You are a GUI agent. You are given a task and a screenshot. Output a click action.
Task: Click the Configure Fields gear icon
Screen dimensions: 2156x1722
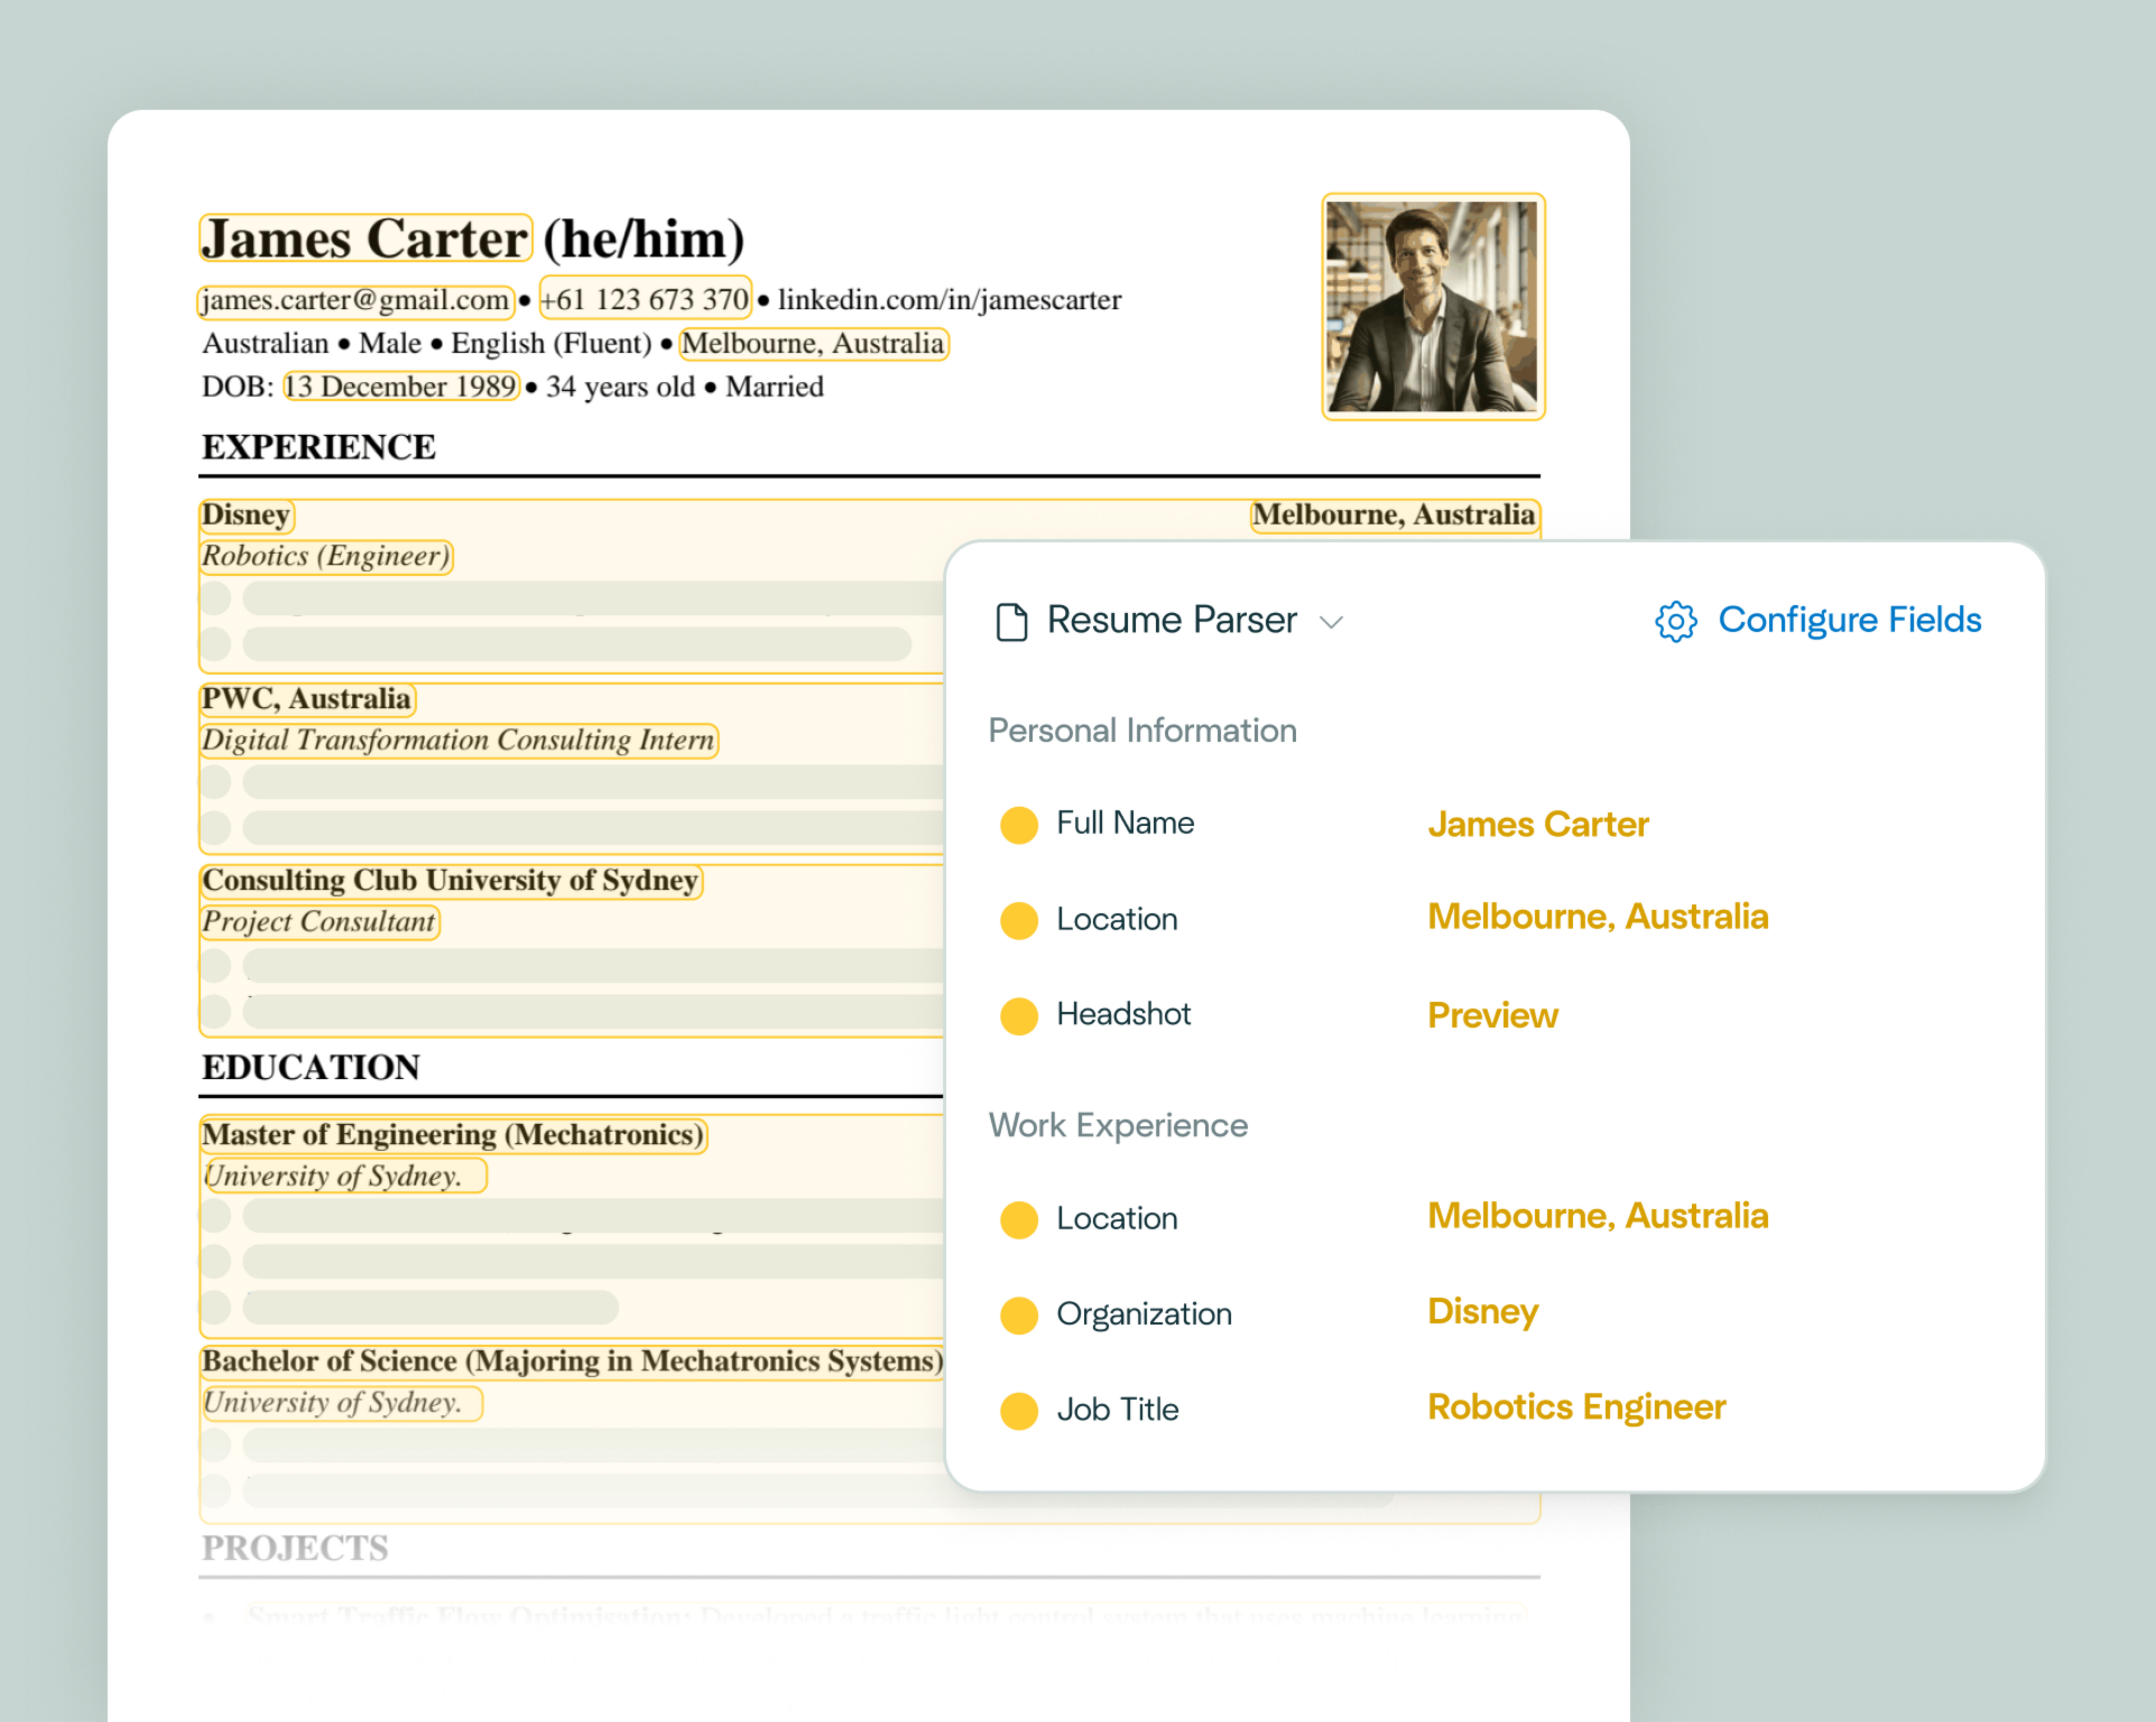click(x=1675, y=621)
